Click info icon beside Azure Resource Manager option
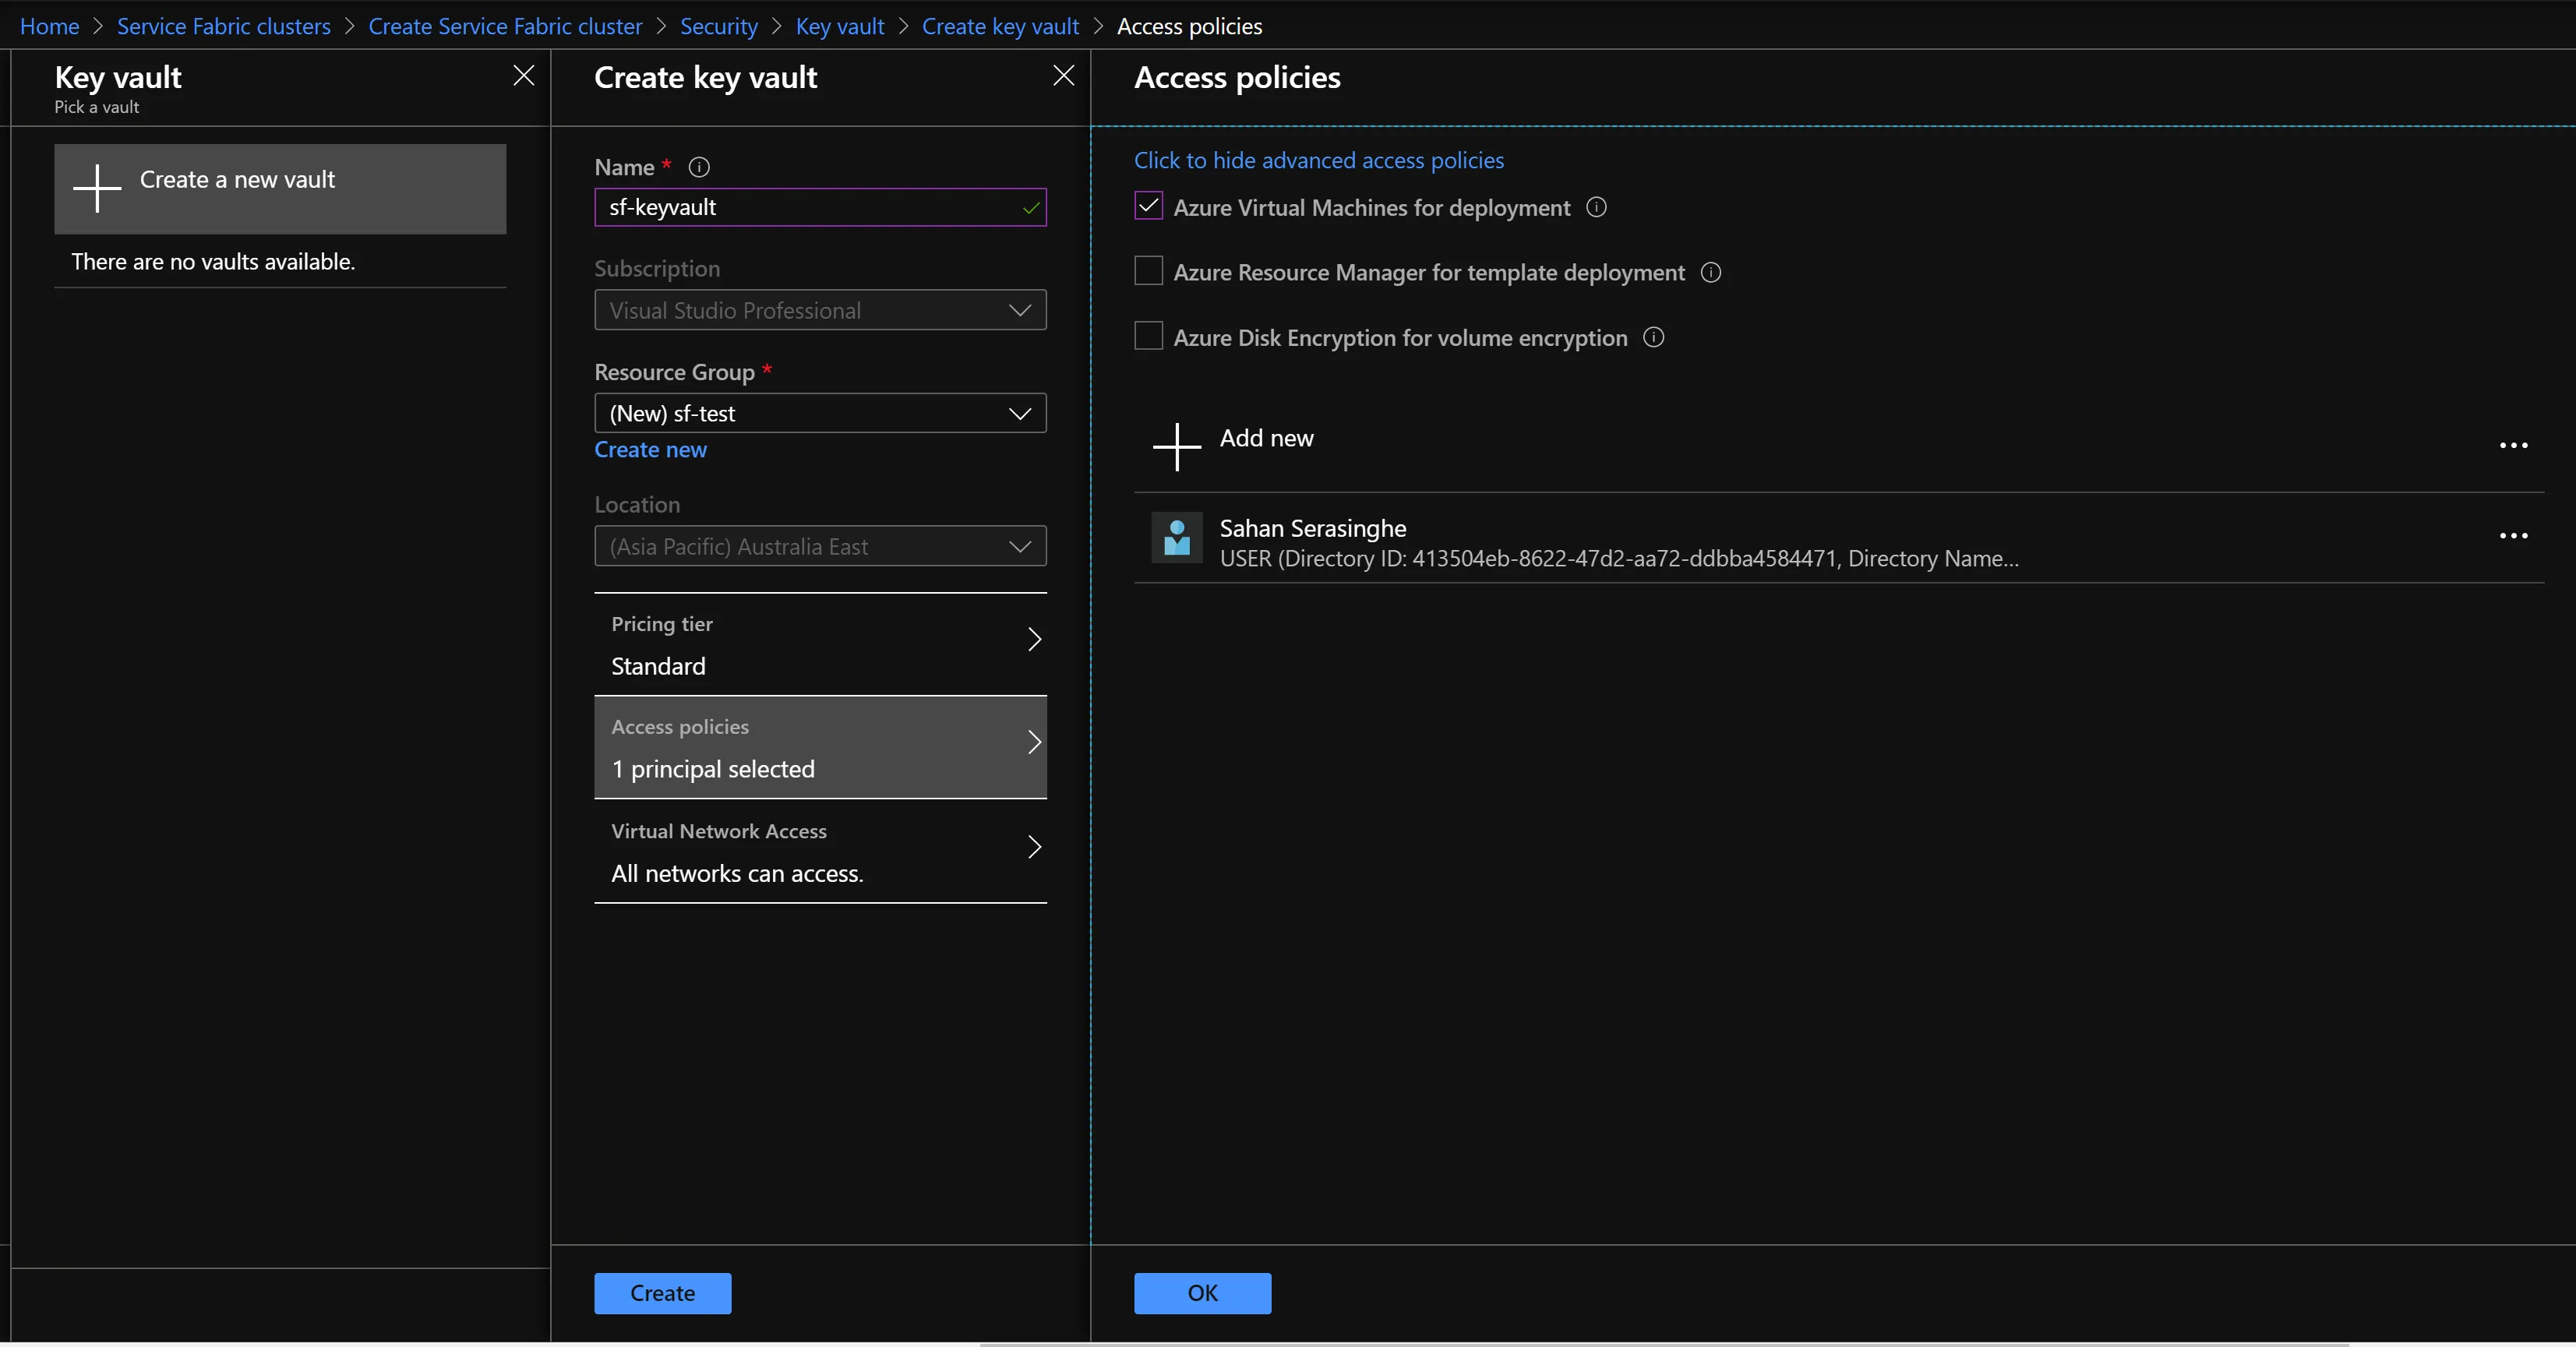This screenshot has height=1347, width=2576. coord(1711,272)
